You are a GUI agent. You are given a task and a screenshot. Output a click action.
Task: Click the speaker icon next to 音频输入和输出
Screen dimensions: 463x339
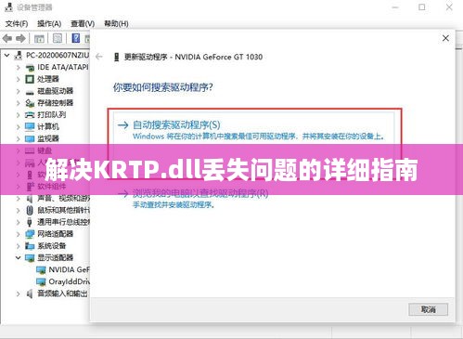(x=30, y=293)
